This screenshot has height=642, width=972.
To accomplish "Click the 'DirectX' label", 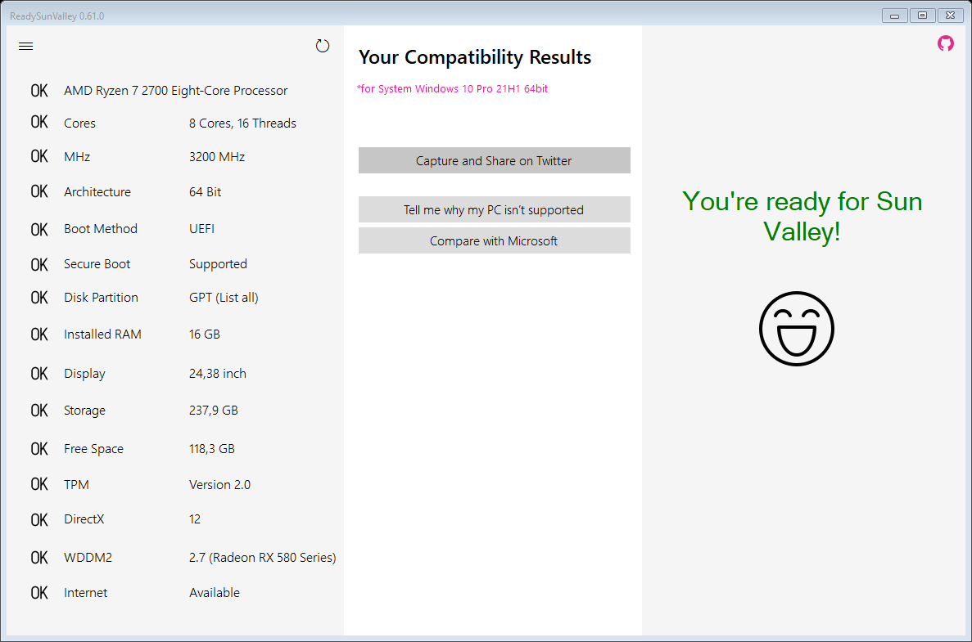I will click(84, 519).
